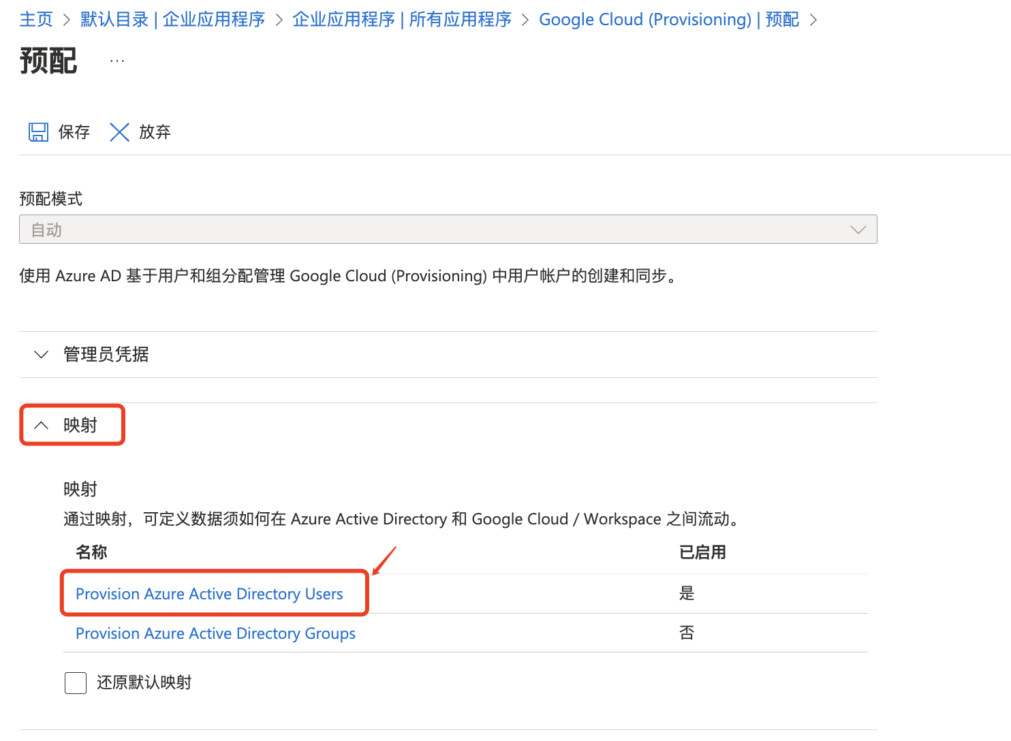The image size is (1011, 741).
Task: Click the dropdown chevron of 预配模式 field
Action: [858, 230]
